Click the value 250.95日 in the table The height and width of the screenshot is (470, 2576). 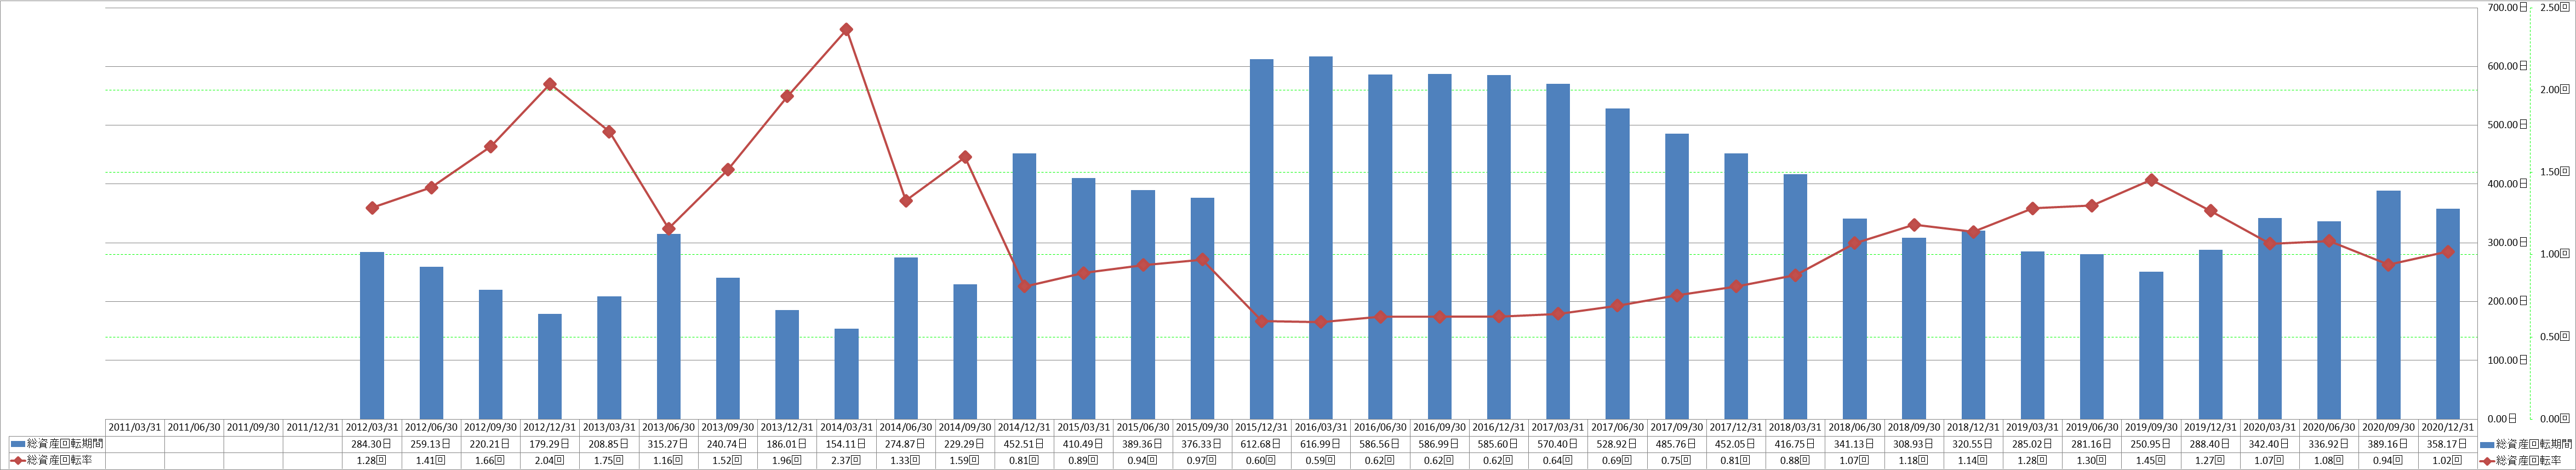[x=2151, y=444]
